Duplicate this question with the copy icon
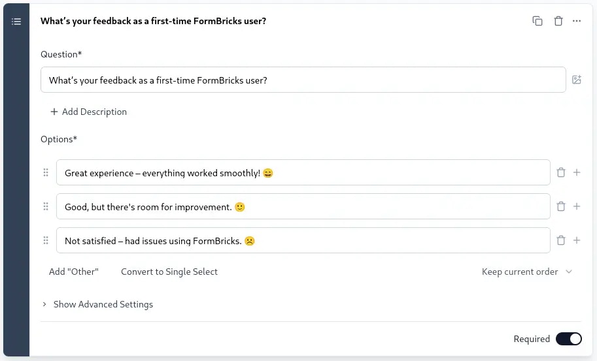The width and height of the screenshot is (597, 361). [537, 21]
